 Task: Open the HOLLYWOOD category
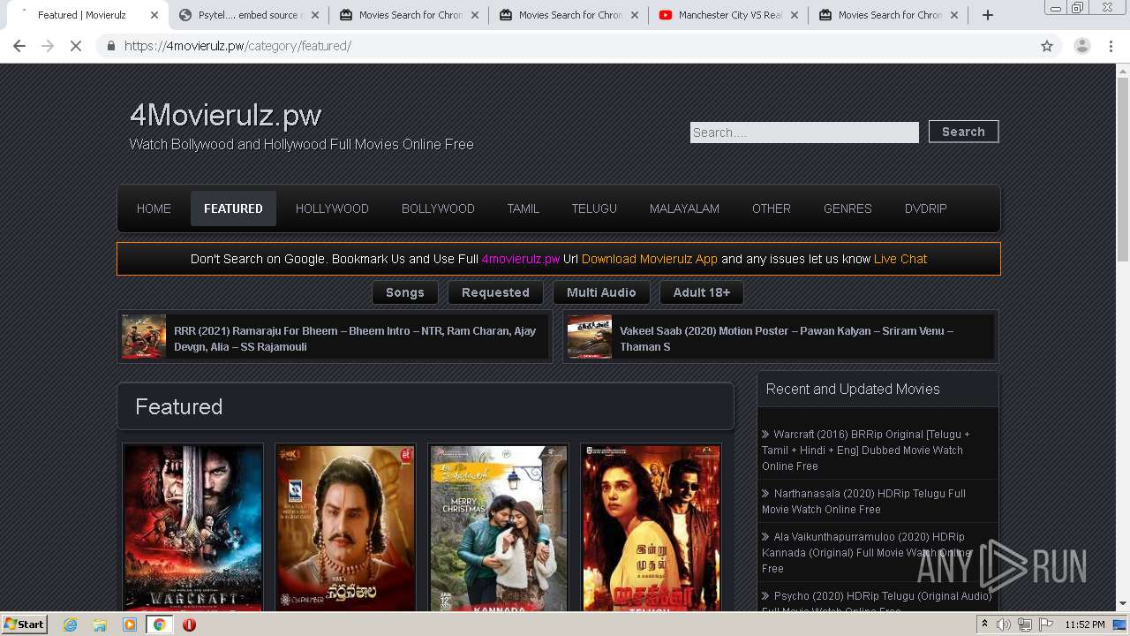coord(332,208)
